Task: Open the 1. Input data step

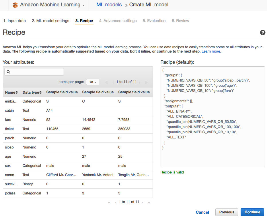Action: tap(14, 21)
